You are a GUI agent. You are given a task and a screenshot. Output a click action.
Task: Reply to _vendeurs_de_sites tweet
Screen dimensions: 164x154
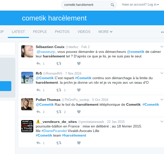[38, 143]
